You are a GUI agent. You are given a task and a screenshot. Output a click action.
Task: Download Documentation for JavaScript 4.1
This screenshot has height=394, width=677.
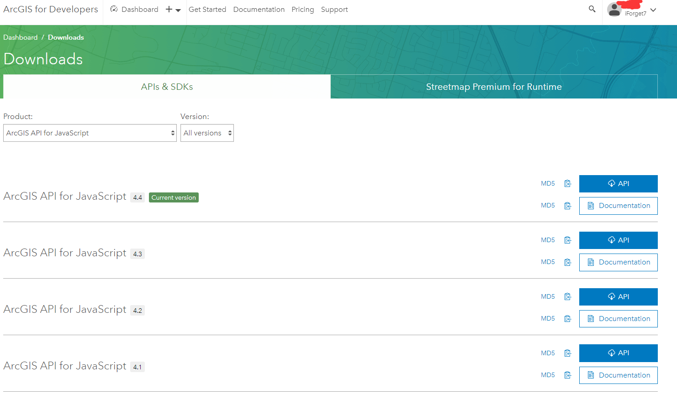coord(619,375)
